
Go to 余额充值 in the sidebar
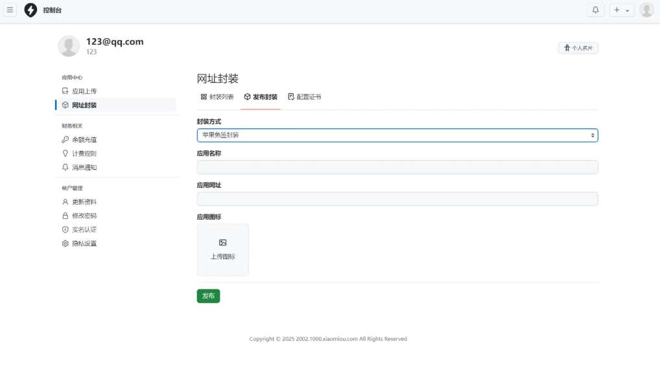84,140
